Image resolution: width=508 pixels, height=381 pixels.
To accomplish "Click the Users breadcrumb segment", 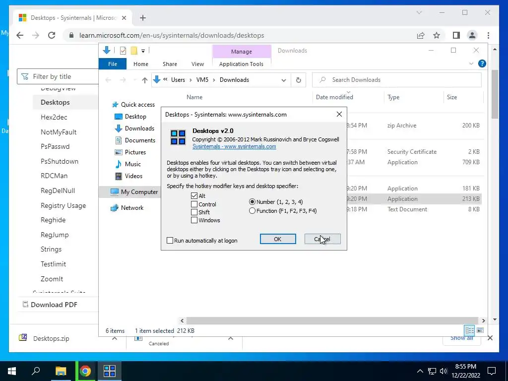I will pos(178,80).
